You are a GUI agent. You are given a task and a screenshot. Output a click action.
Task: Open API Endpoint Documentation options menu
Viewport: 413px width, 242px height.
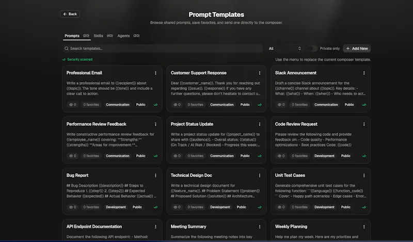pyautogui.click(x=155, y=227)
